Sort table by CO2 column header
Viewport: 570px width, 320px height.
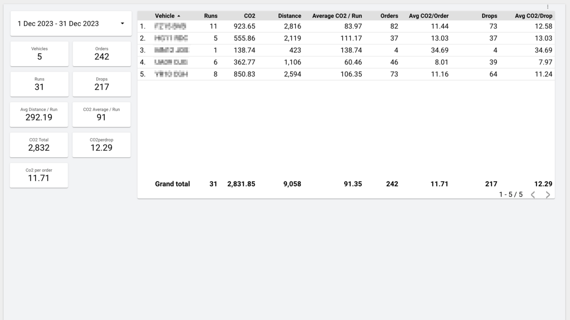pos(249,16)
